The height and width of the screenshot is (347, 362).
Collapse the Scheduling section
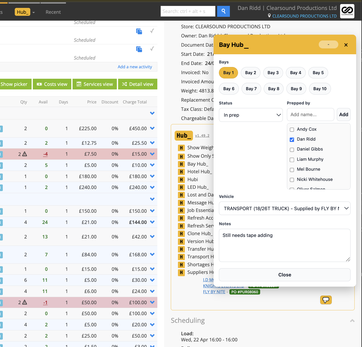pos(352,321)
